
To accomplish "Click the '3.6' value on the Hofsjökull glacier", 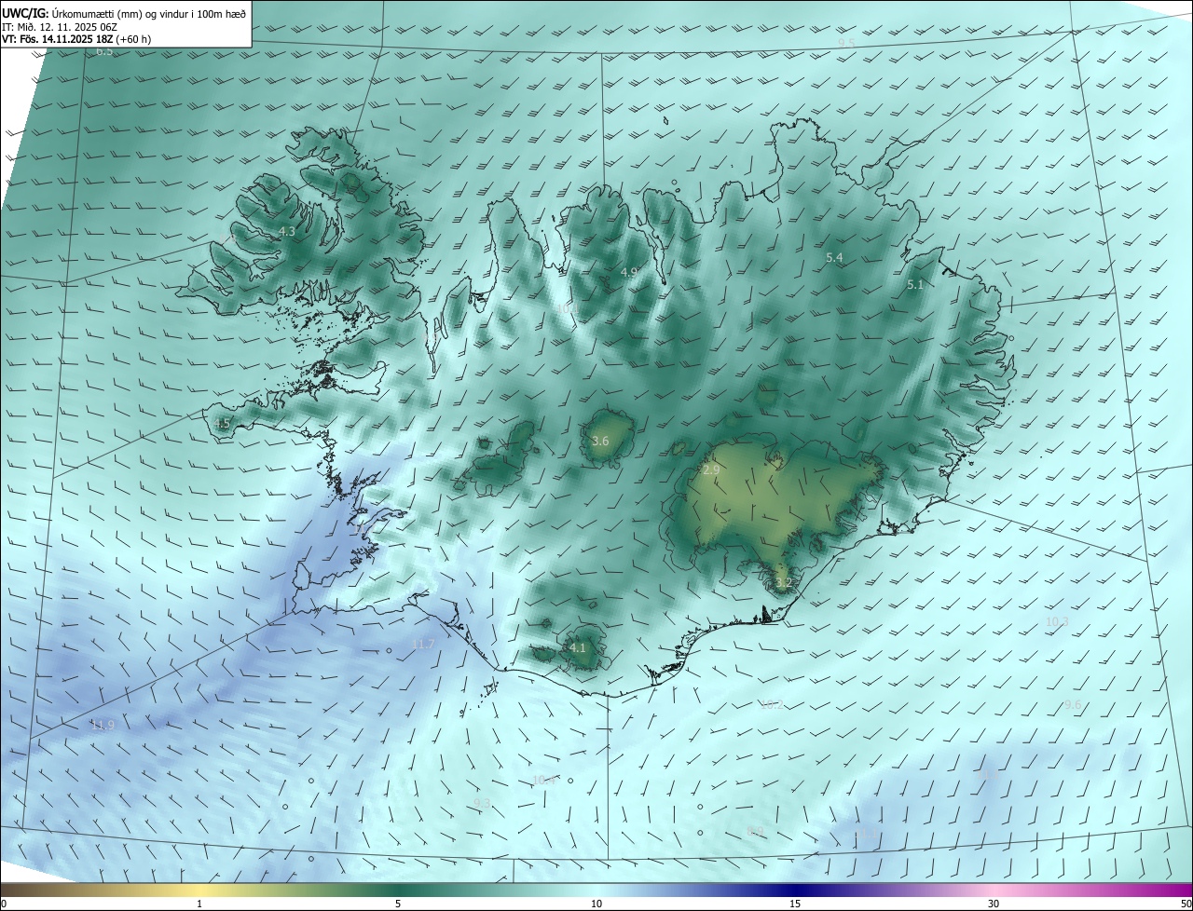I will coord(600,441).
